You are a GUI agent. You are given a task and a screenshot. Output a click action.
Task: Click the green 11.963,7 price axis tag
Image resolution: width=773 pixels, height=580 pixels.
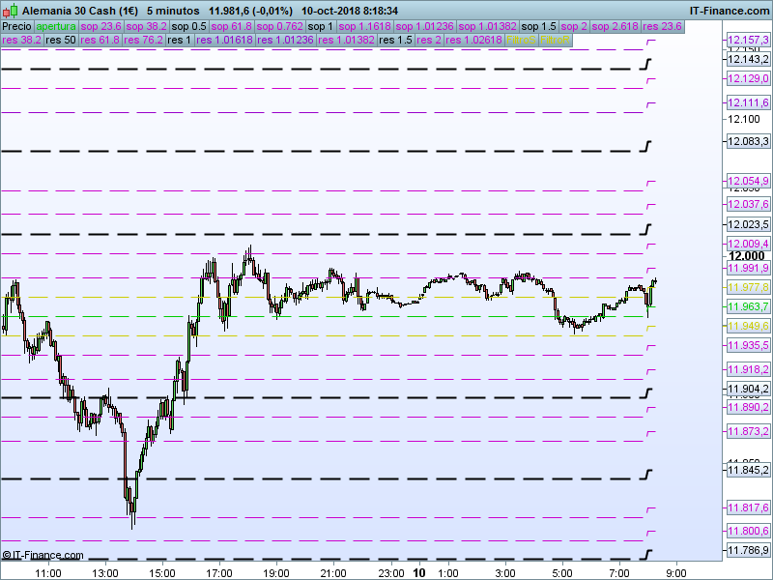coord(748,306)
